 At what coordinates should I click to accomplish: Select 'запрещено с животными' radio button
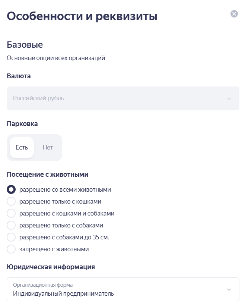click(x=11, y=249)
